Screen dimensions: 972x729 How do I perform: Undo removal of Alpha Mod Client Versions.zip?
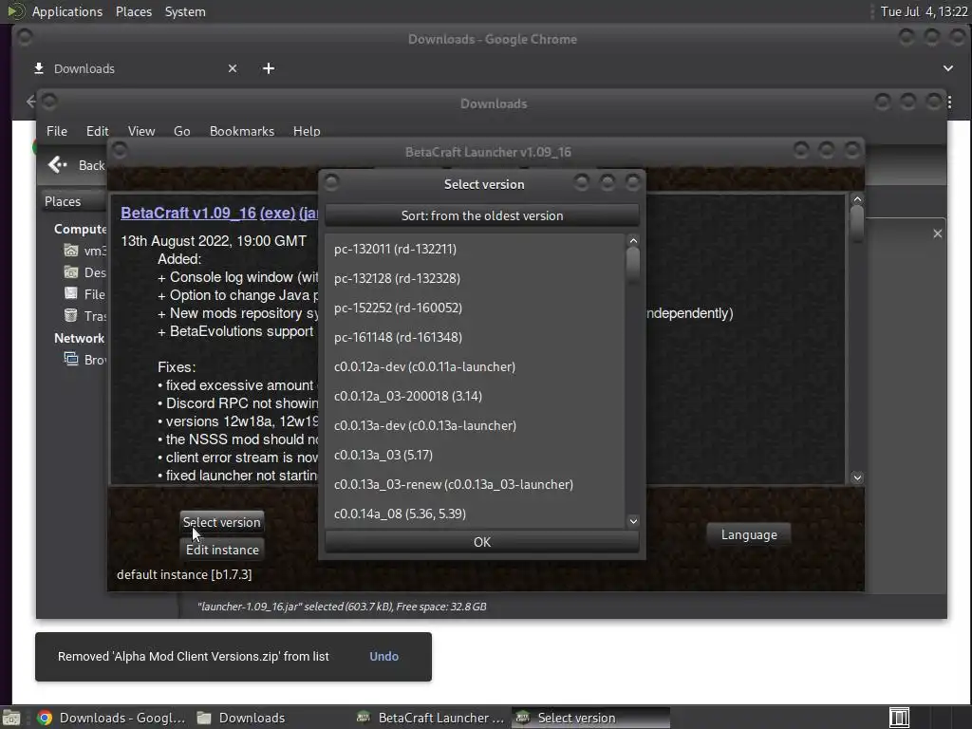[x=383, y=657]
